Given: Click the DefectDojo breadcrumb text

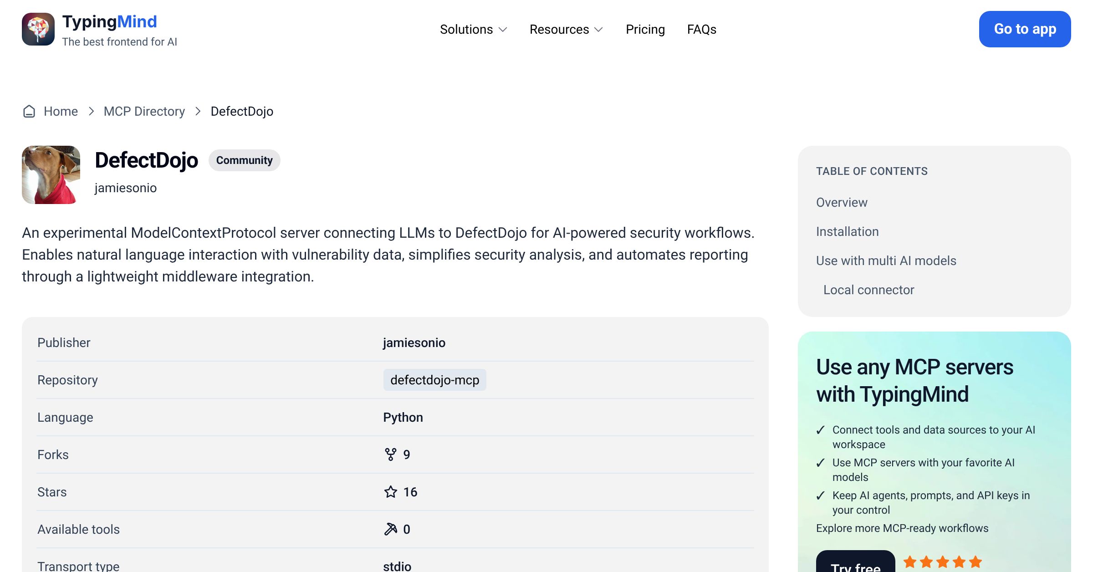Looking at the screenshot, I should click(242, 111).
